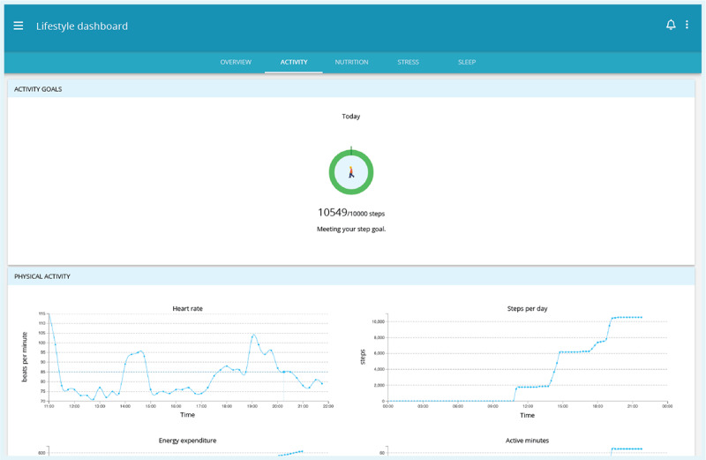Image resolution: width=706 pixels, height=460 pixels.
Task: Select the Activity tab
Action: pos(294,63)
